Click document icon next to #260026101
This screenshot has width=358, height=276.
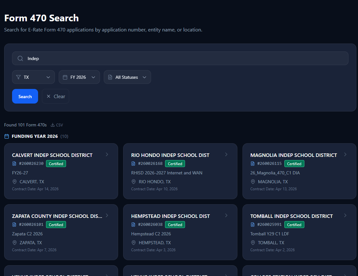point(14,225)
